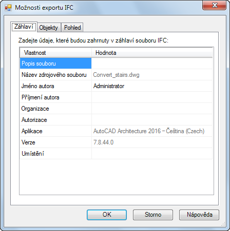Click the Popis souboru value field

coord(152,64)
